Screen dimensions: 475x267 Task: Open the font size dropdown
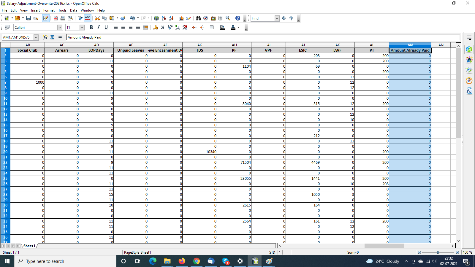pos(82,27)
